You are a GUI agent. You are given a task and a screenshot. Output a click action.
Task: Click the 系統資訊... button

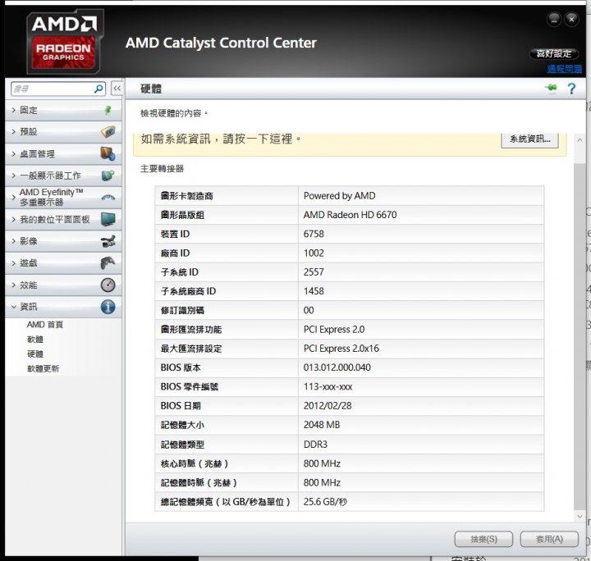coord(530,139)
